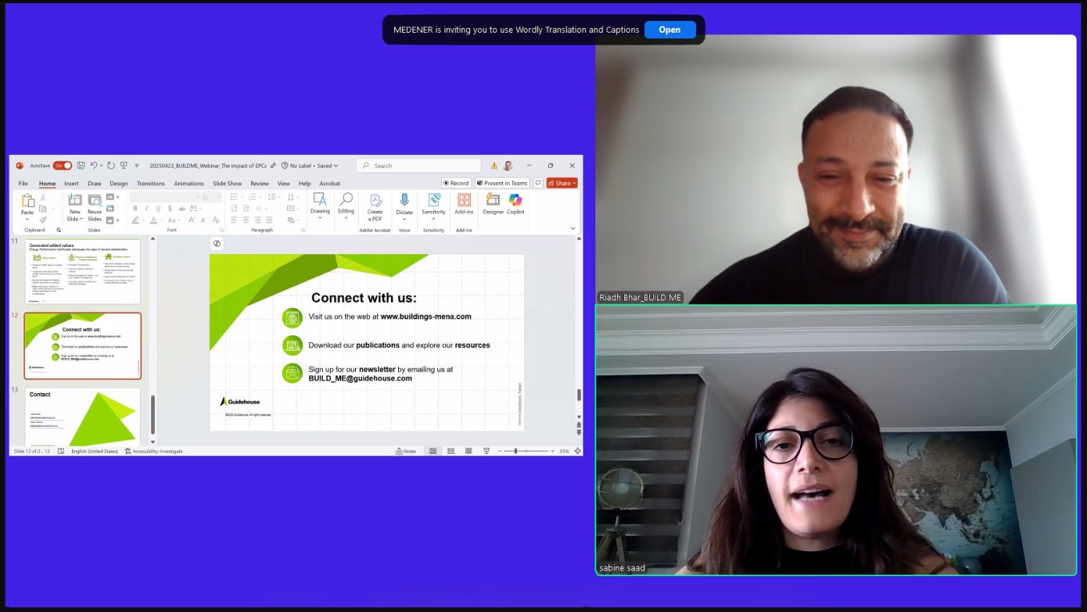
Task: Toggle AutoSave switch in PowerPoint
Action: pos(62,165)
